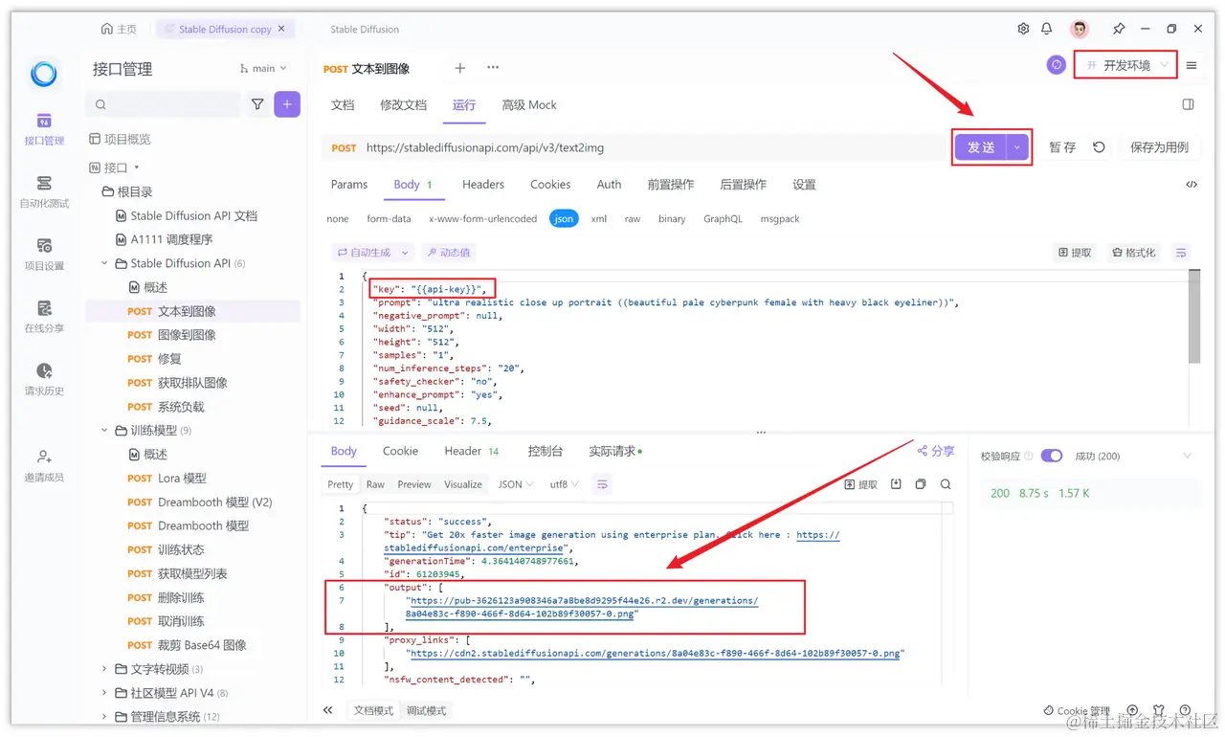Open the 自动化测试 sidebar panel
Viewport: 1225px width, 737px height.
(44, 191)
